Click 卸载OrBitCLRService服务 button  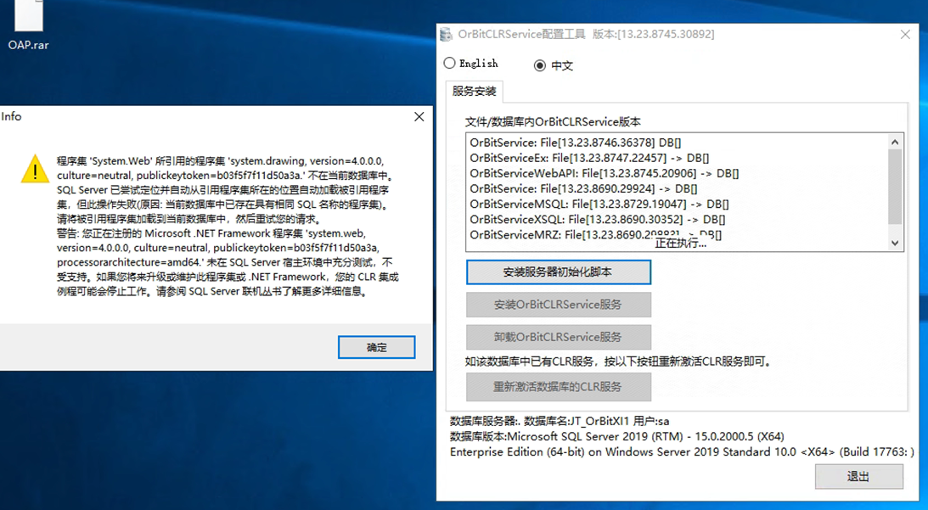tap(558, 337)
